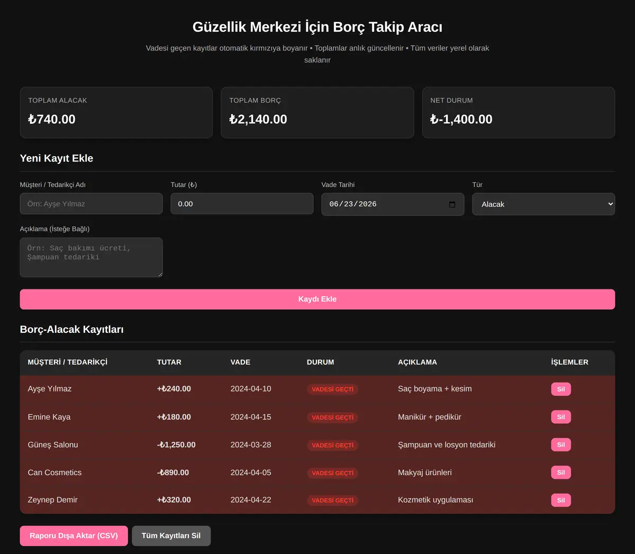Click the Durum column header
Viewport: 635px width, 554px height.
click(x=321, y=362)
